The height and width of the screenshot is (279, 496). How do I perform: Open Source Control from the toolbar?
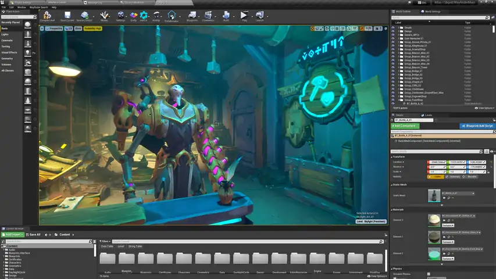(85, 16)
